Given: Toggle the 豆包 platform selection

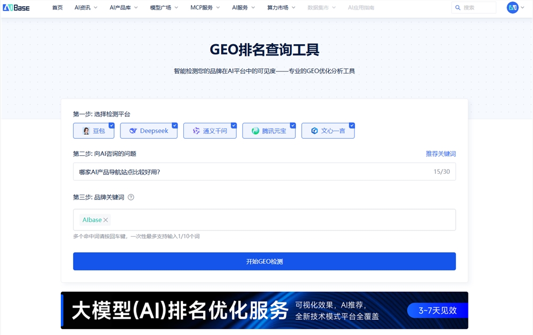Looking at the screenshot, I should coord(111,125).
